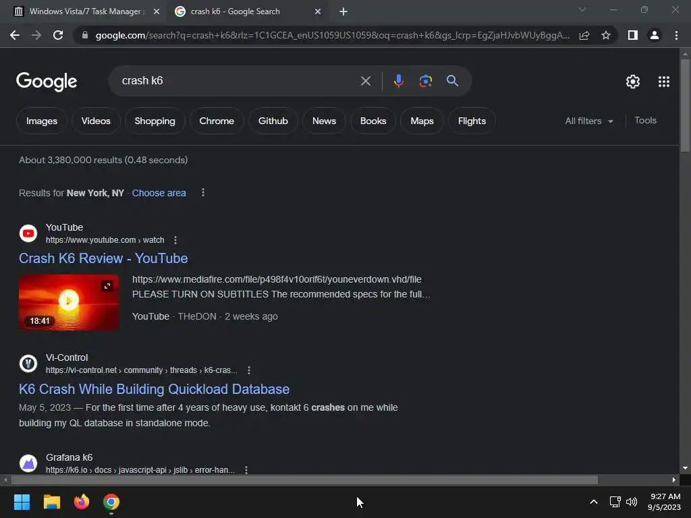Search by image with Google Lens
Image resolution: width=691 pixels, height=518 pixels.
coord(425,81)
